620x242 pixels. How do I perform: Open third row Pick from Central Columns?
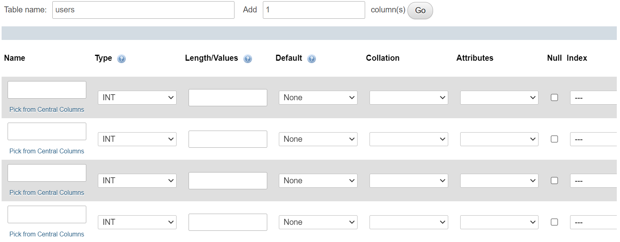(47, 193)
